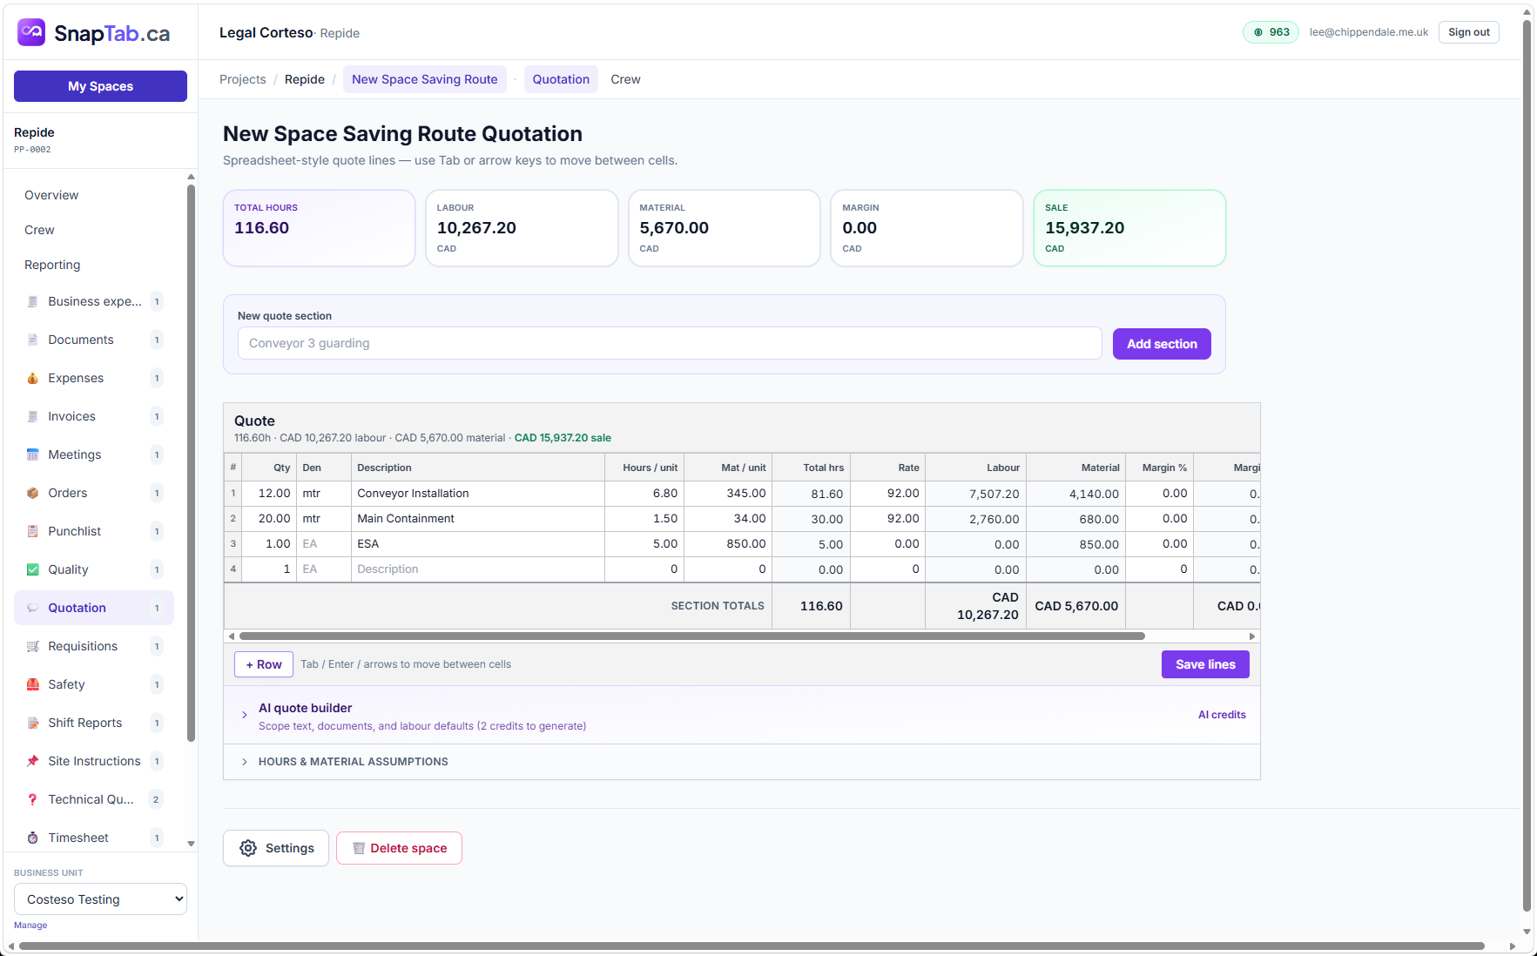This screenshot has height=956, width=1537.
Task: Click the gear icon in Settings button
Action: pyautogui.click(x=248, y=848)
